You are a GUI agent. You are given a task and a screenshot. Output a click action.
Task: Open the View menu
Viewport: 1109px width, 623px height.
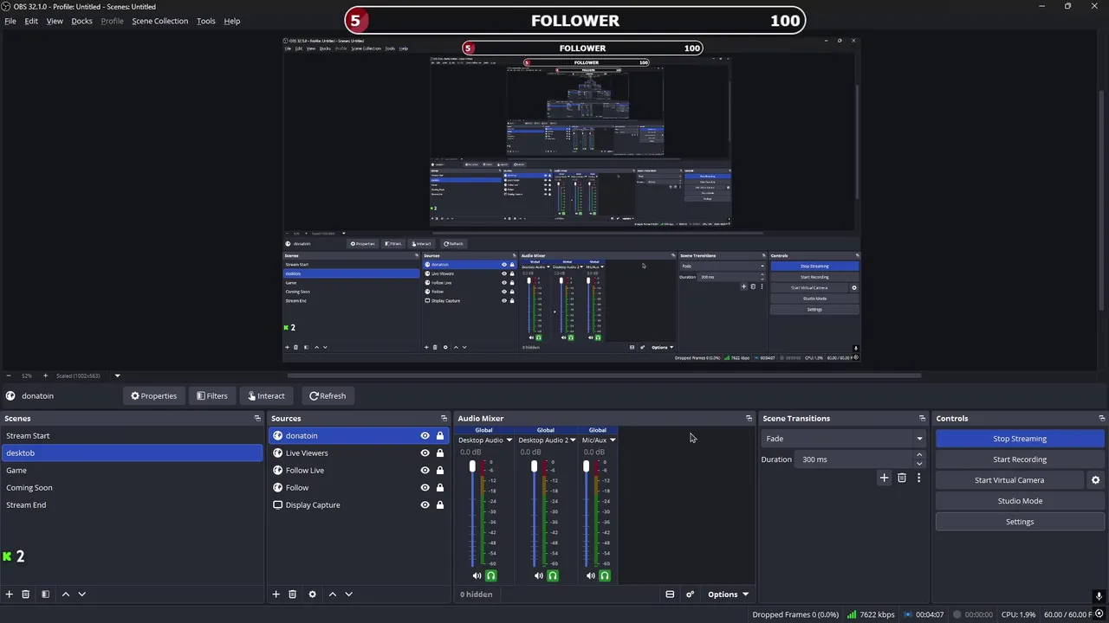click(x=55, y=21)
